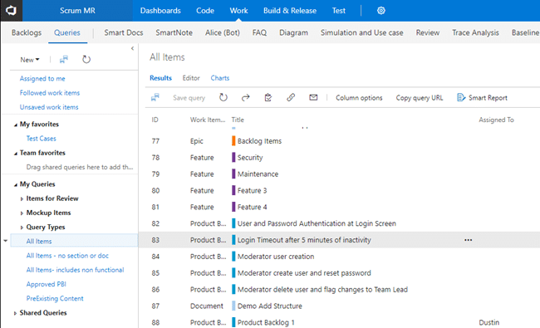Screen dimensions: 540x328
Task: Switch to the Charts tab
Action: 219,78
